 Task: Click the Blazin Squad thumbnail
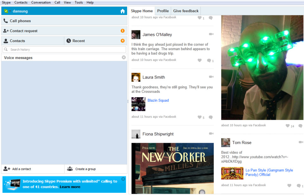[x=138, y=104]
